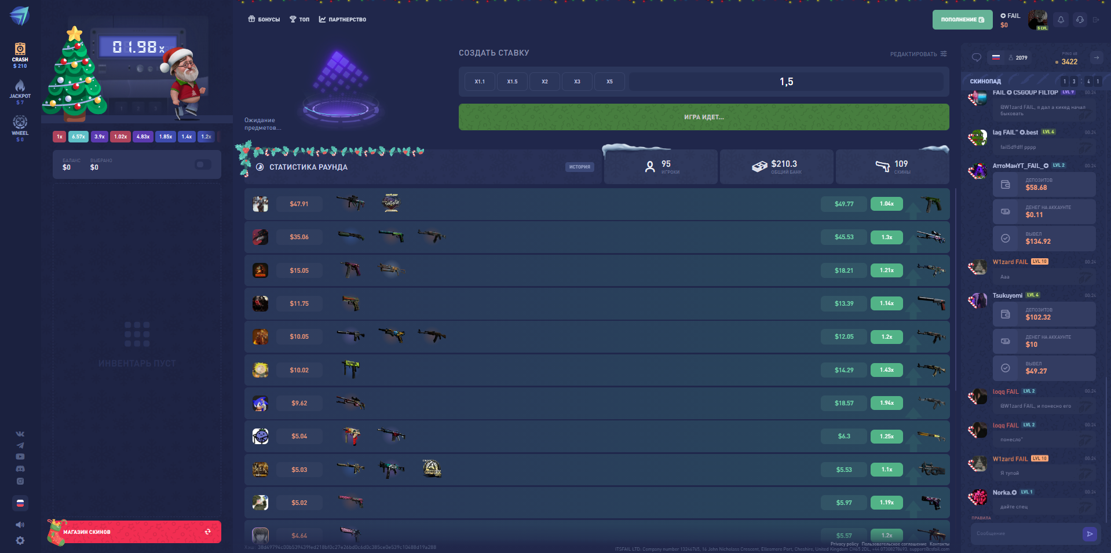Toggle chat visibility with speech bubble
Screen dimensions: 1111x553
point(976,57)
